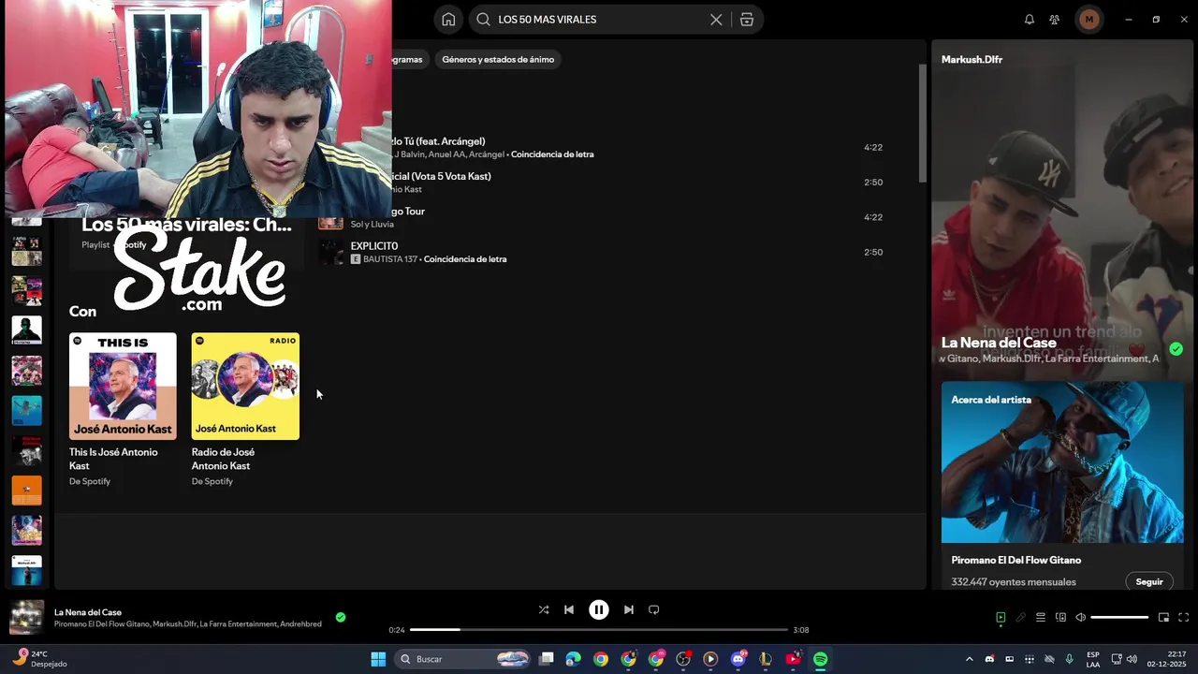Launch Microsoft Edge from taskbar
Viewport: 1198px width, 674px height.
[x=573, y=659]
